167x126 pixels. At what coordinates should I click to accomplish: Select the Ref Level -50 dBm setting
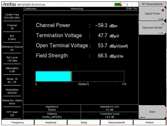coord(12,59)
